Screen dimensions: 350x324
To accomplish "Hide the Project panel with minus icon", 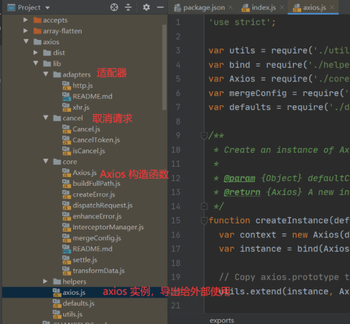I will (x=160, y=8).
